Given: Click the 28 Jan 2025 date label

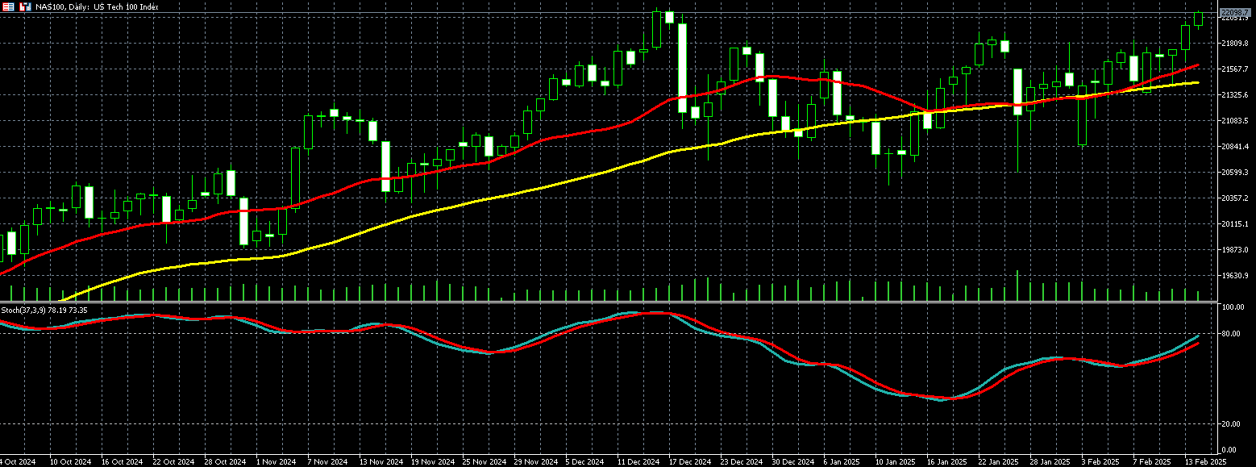Looking at the screenshot, I should [x=1050, y=462].
